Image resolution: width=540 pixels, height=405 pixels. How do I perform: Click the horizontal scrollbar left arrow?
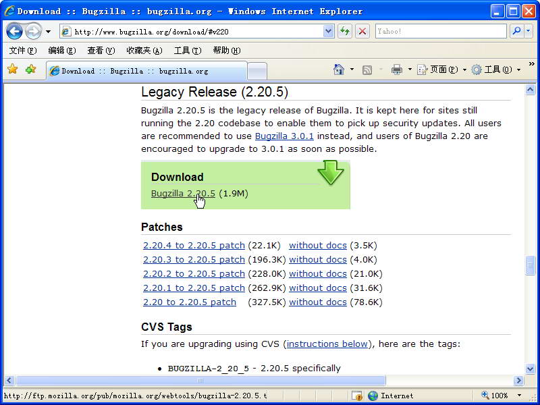(x=9, y=380)
